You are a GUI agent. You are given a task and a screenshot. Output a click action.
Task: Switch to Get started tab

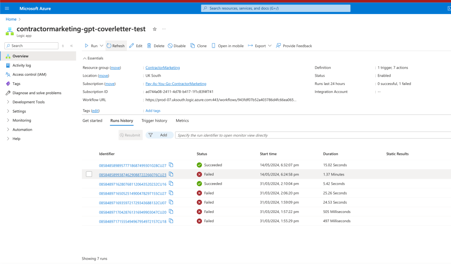pyautogui.click(x=92, y=121)
